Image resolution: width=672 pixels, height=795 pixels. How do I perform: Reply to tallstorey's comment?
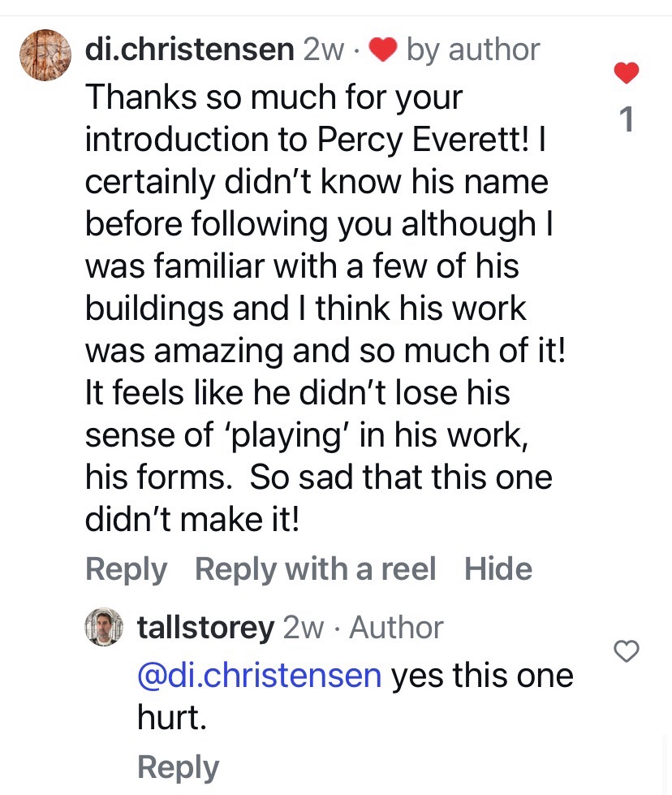point(178,767)
